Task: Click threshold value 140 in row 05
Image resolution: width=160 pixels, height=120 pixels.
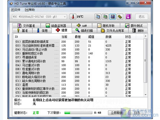Action: [91, 53]
